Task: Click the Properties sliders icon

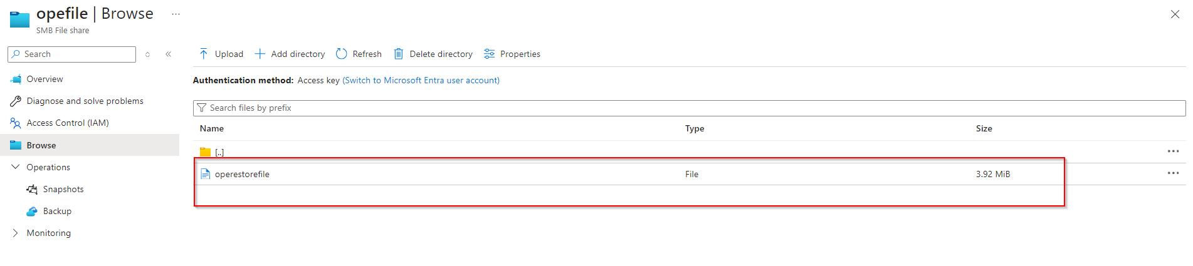Action: tap(489, 54)
